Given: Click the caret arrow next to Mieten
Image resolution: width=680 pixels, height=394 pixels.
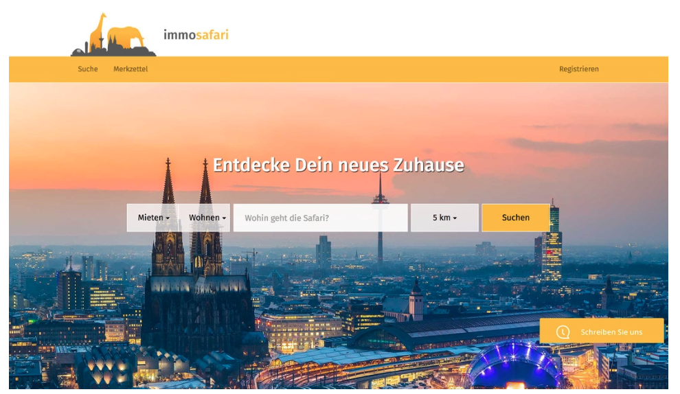Looking at the screenshot, I should click(168, 218).
